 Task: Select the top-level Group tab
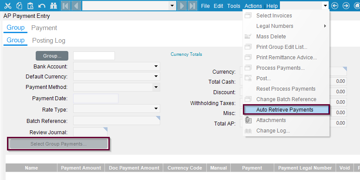coord(15,27)
